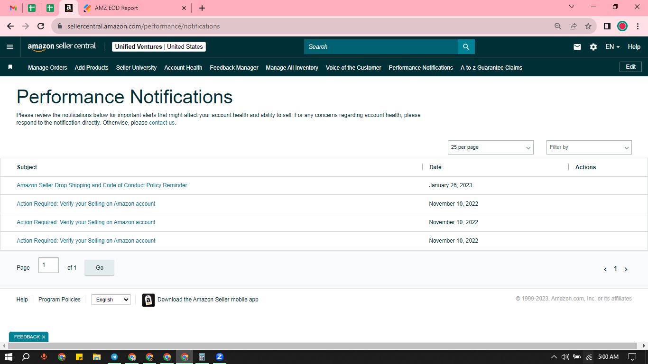Open the Seller Central hamburger menu
648x364 pixels.
10,47
